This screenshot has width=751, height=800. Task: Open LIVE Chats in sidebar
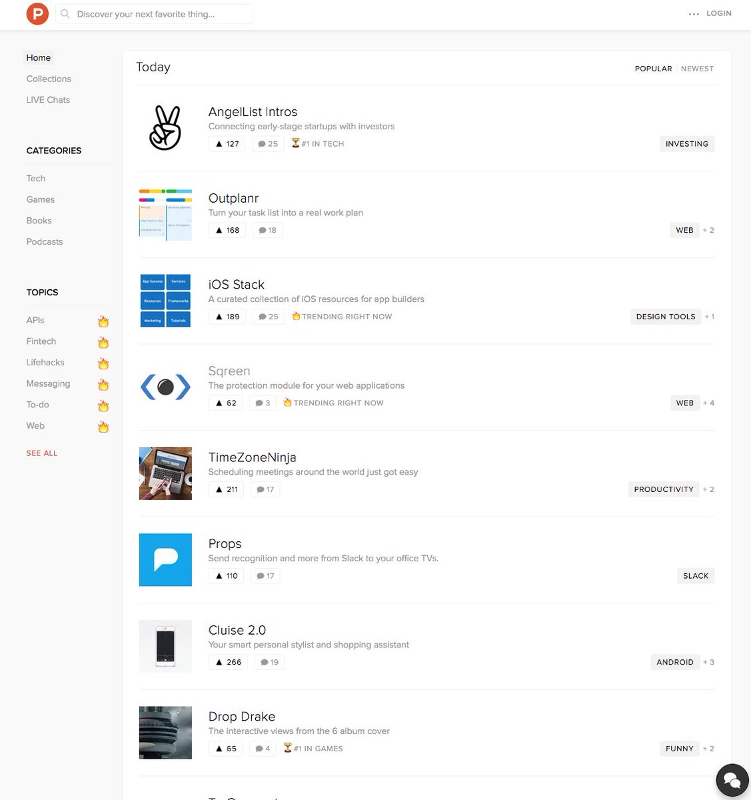(x=48, y=100)
